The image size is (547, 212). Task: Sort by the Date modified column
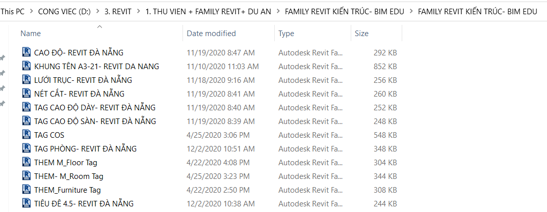pyautogui.click(x=211, y=34)
